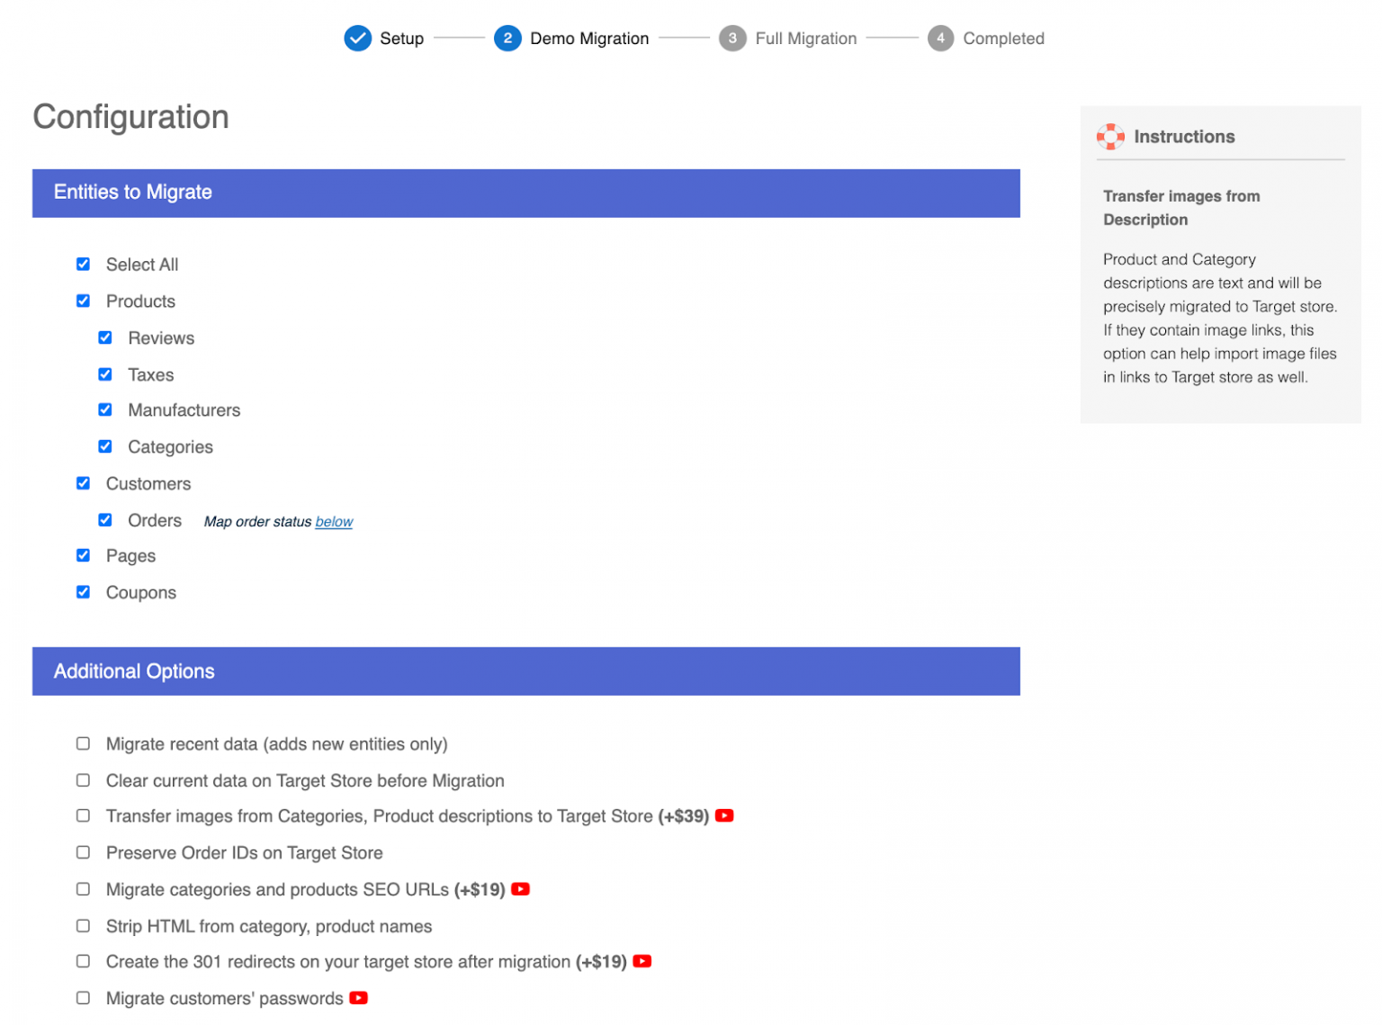Screen dimensions: 1382x1025
Task: Click the below link for order status mapping
Action: click(x=334, y=521)
